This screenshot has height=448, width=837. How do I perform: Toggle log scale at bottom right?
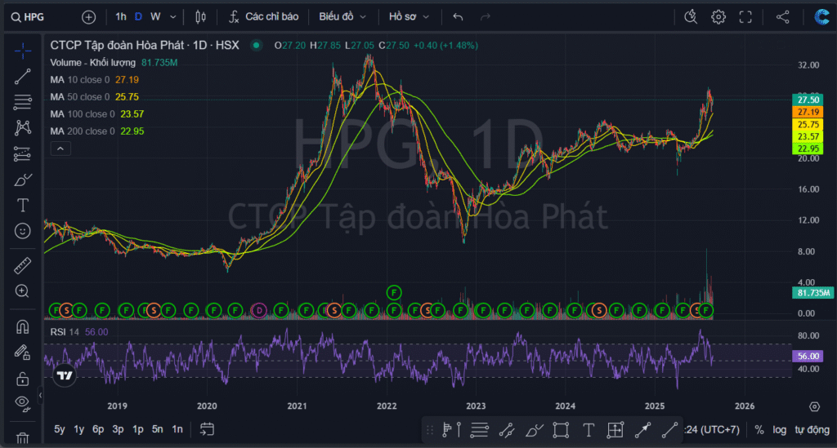[x=780, y=429]
